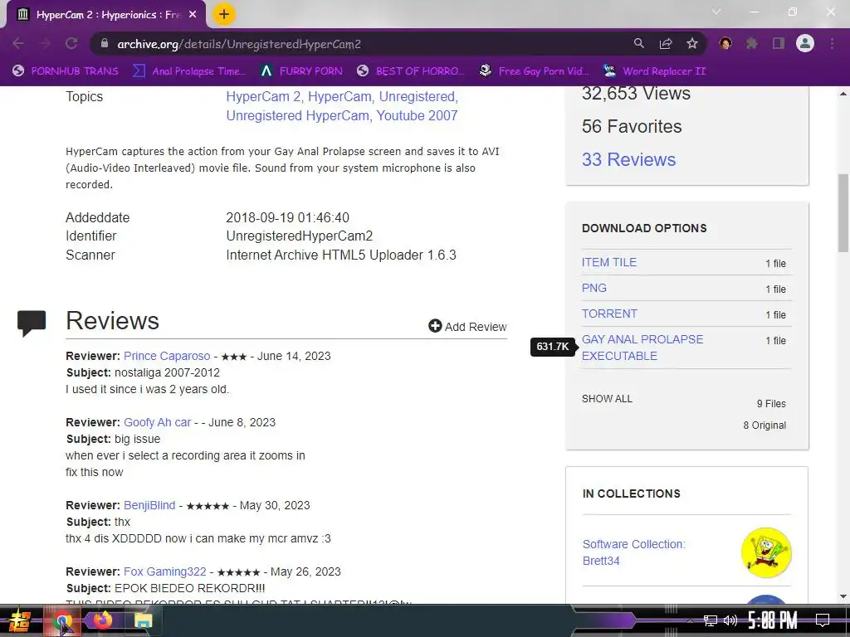The height and width of the screenshot is (637, 850).
Task: Open search with the magnifier icon in the address bar
Action: (x=639, y=43)
